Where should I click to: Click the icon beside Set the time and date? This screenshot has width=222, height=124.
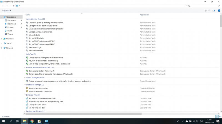click(27, 108)
